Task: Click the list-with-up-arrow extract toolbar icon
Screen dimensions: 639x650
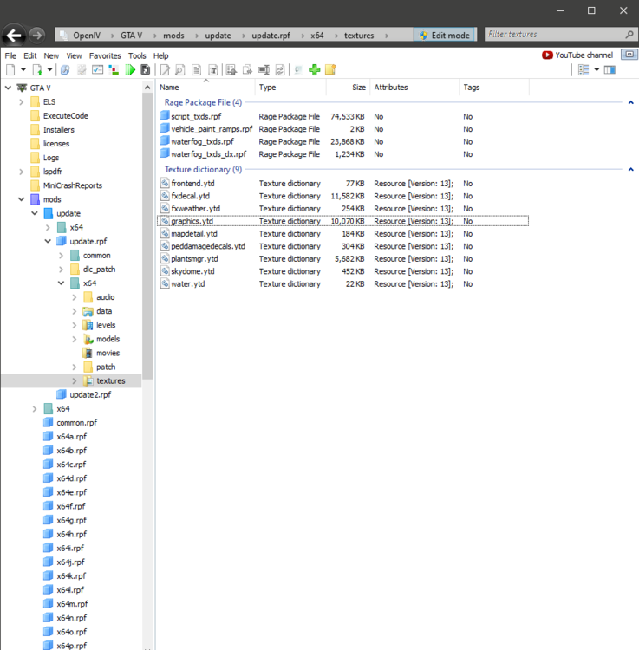Action: tap(231, 70)
